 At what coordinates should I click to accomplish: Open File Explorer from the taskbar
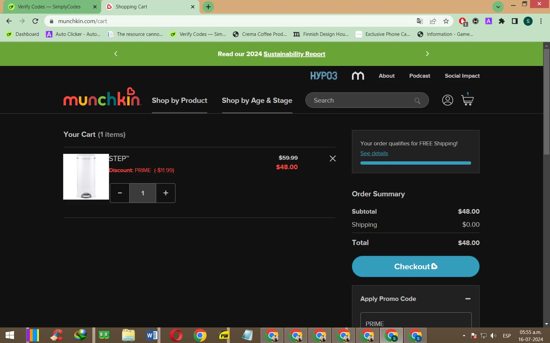click(128, 335)
